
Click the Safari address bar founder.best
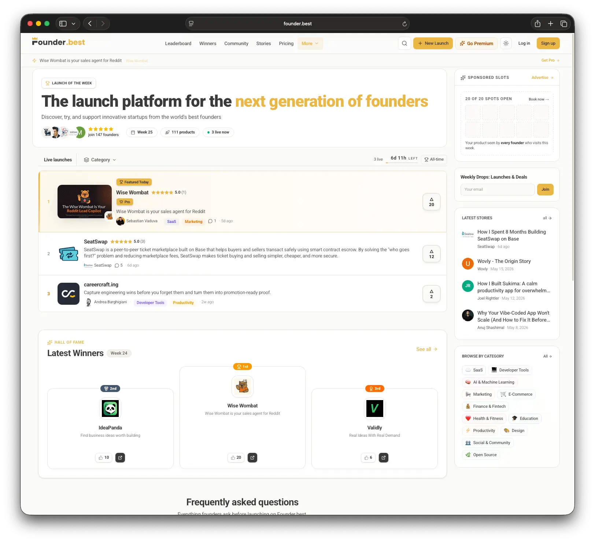[297, 23]
